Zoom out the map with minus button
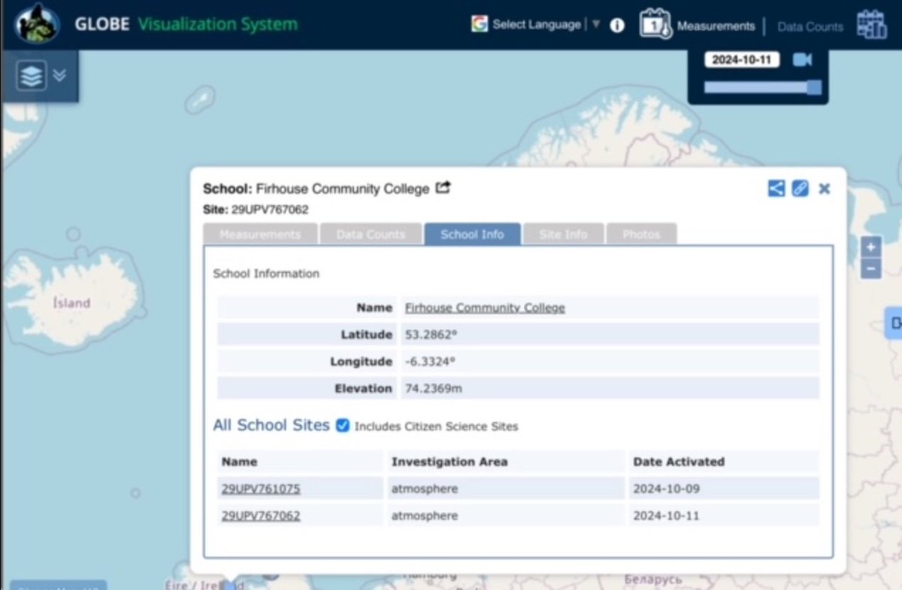The width and height of the screenshot is (902, 590). point(870,268)
